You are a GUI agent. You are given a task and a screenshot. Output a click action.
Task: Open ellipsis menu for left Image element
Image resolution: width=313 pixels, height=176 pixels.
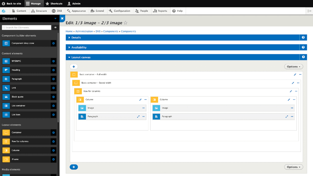click(143, 108)
